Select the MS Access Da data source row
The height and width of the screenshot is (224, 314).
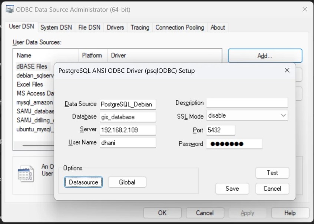(35, 93)
